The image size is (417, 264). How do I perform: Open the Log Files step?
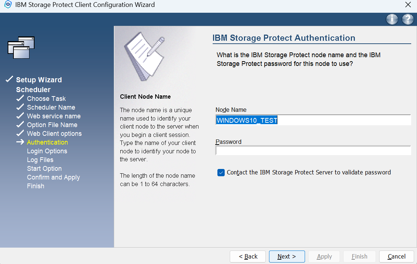click(x=40, y=160)
